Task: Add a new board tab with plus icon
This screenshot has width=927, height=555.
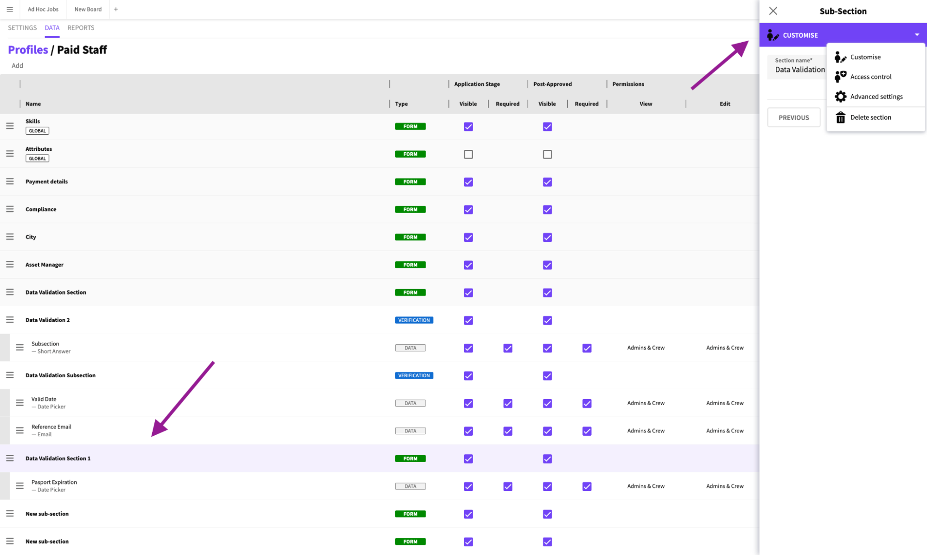Action: point(116,9)
